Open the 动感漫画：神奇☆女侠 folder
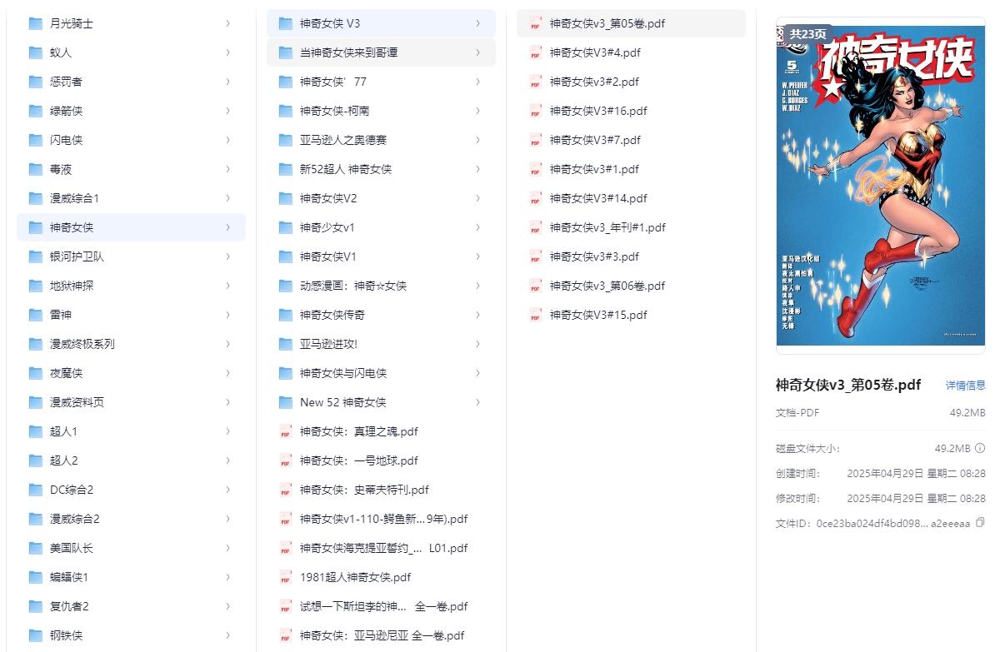The image size is (1005, 652). pos(381,286)
